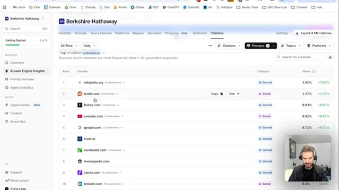Screen dimensions: 339x190
Task: Click the nerdwallet.com favicon
Action: [x=80, y=150]
